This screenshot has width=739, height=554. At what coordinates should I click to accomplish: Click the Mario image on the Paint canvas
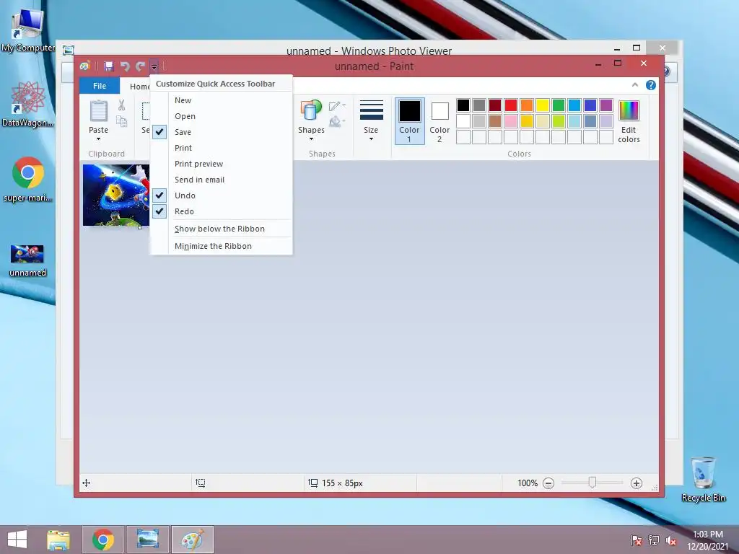click(116, 195)
